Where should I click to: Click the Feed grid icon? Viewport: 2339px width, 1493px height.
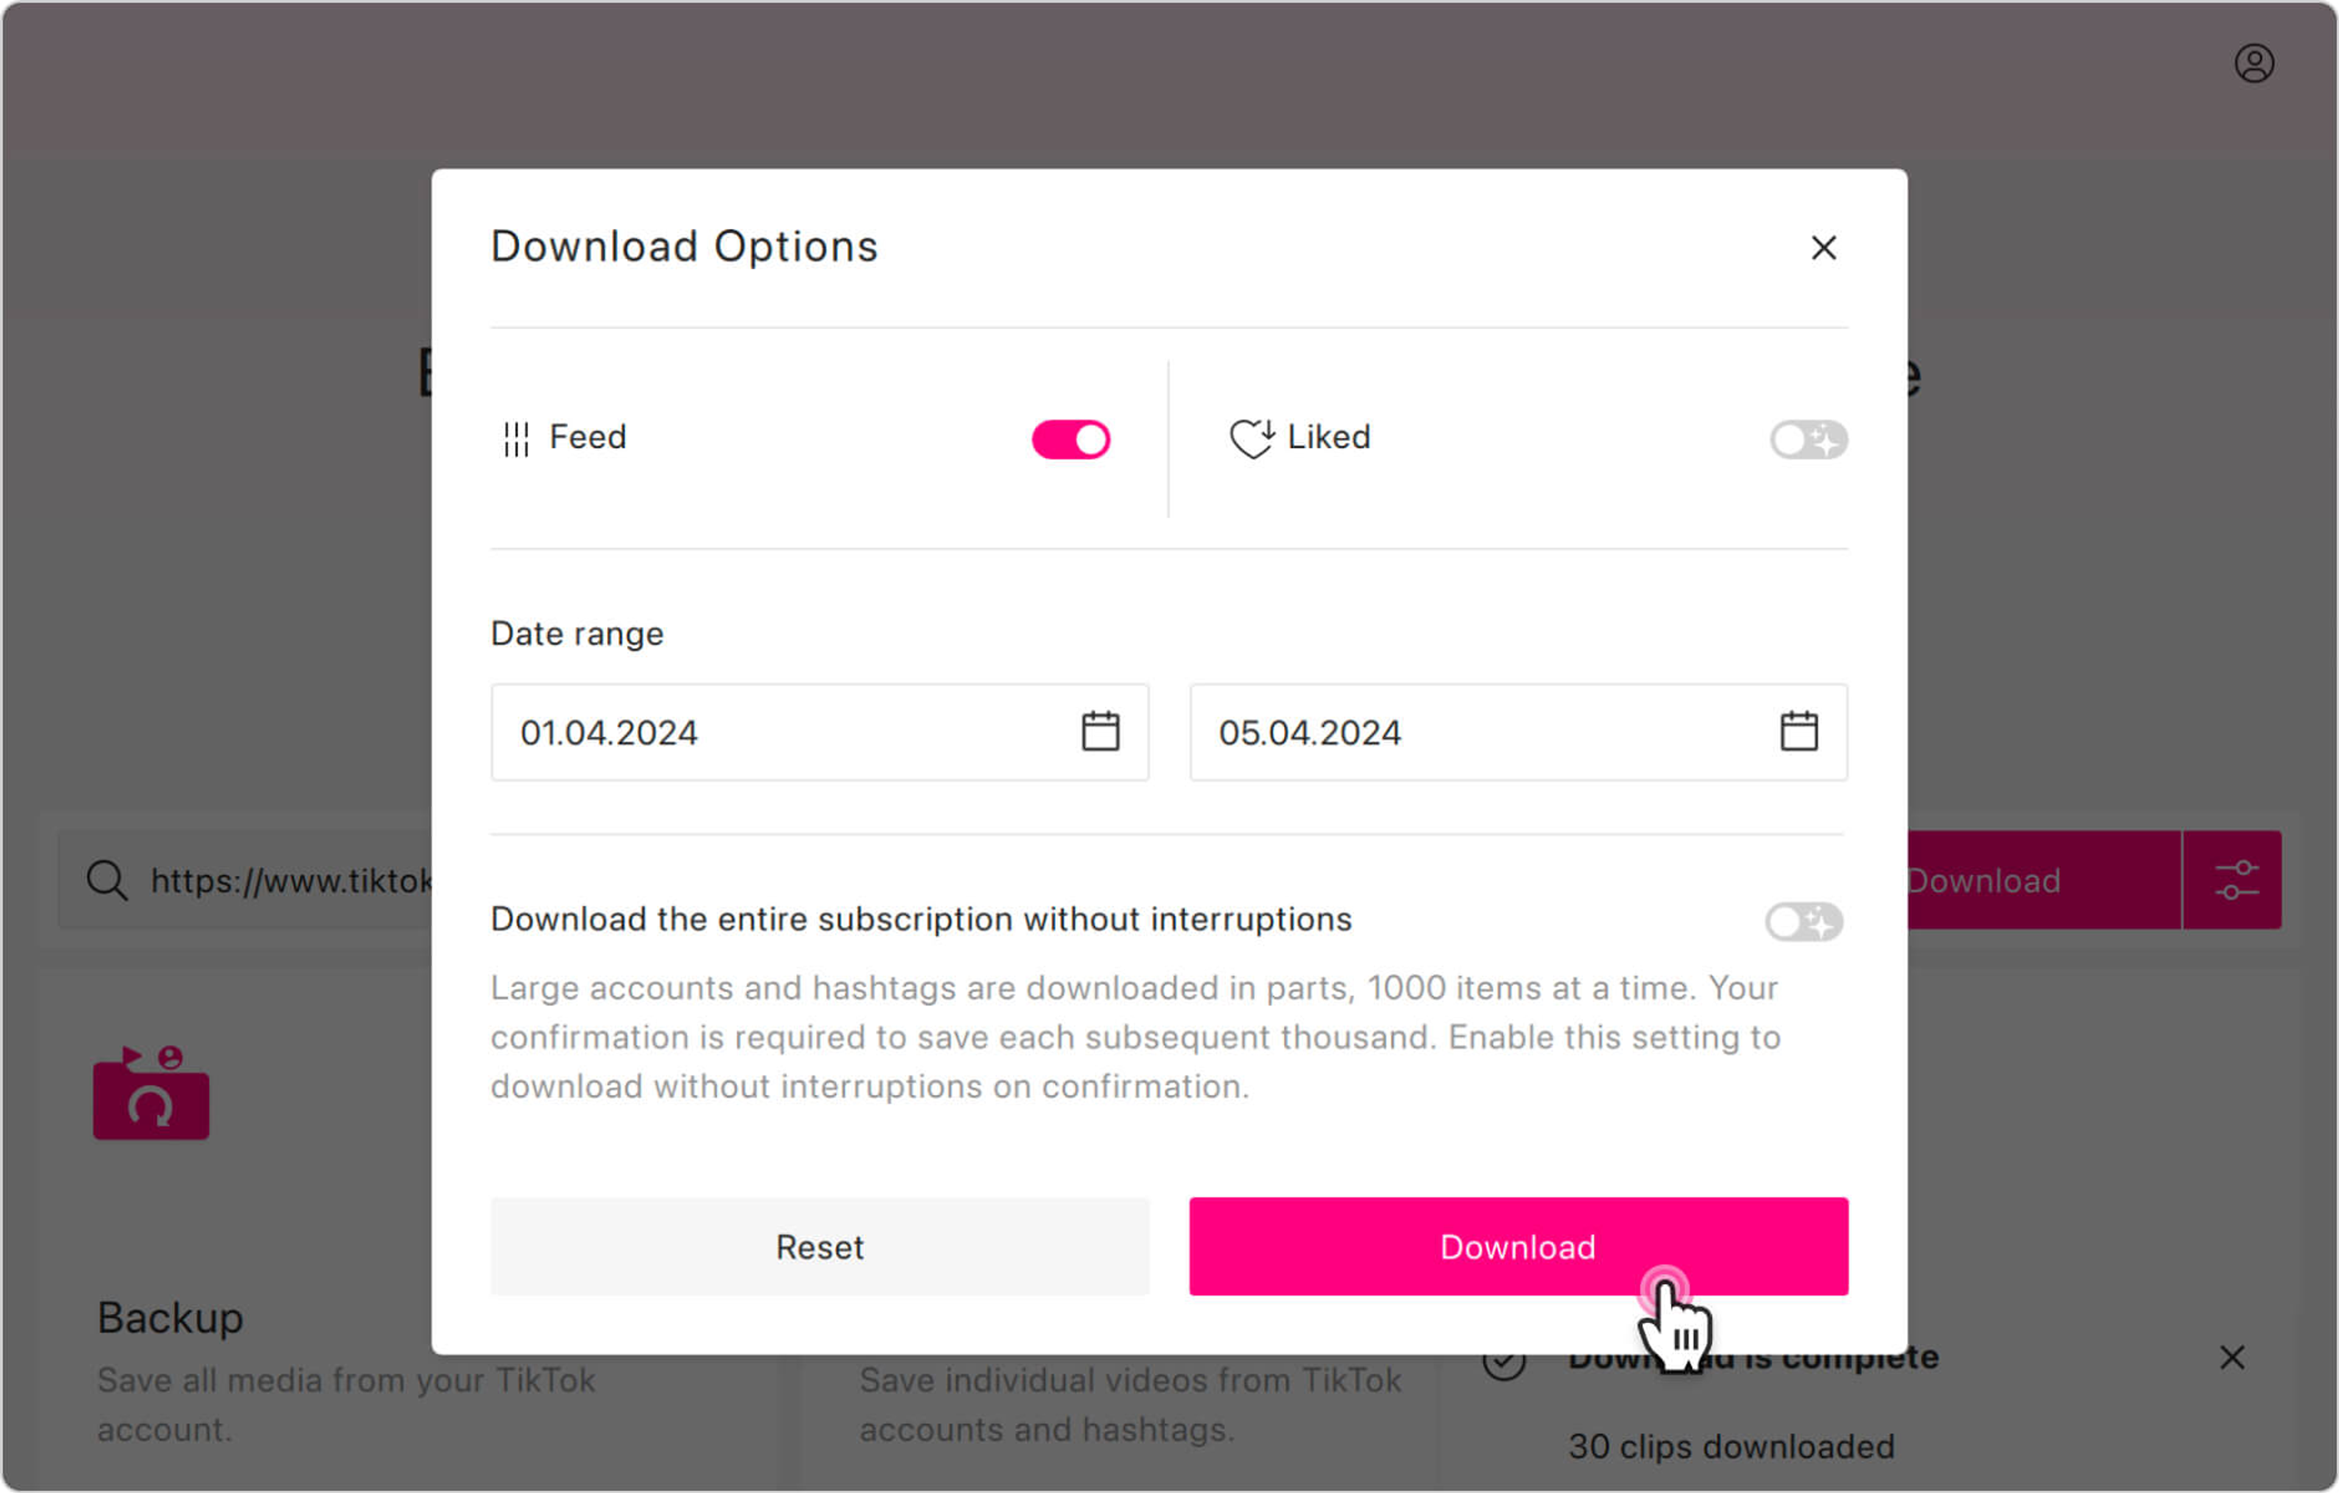[x=516, y=439]
